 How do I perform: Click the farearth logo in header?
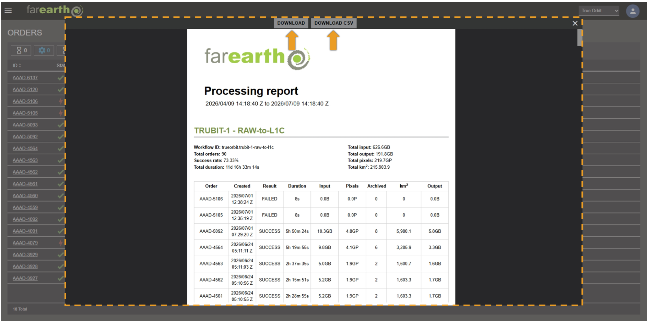[55, 10]
